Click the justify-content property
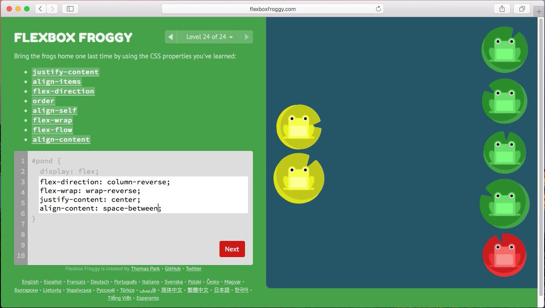The image size is (545, 308). pyautogui.click(x=65, y=72)
